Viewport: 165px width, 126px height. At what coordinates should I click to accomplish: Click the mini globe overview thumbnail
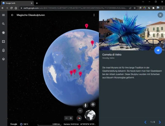pyautogui.click(x=90, y=115)
